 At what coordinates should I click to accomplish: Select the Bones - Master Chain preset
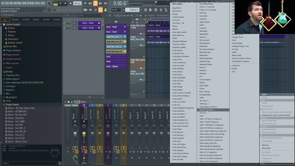(18, 142)
